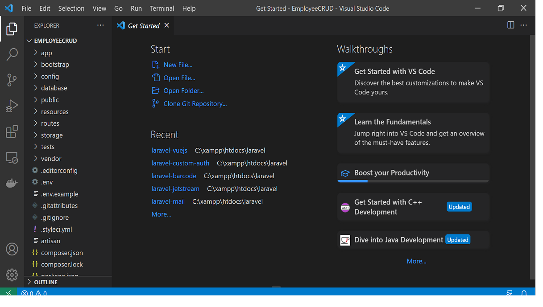Screen dimensions: 543x307
Task: Open the Search view icon
Action: point(12,54)
